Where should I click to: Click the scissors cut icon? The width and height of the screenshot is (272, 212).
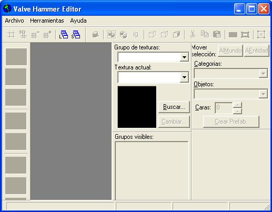pyautogui.click(x=193, y=35)
